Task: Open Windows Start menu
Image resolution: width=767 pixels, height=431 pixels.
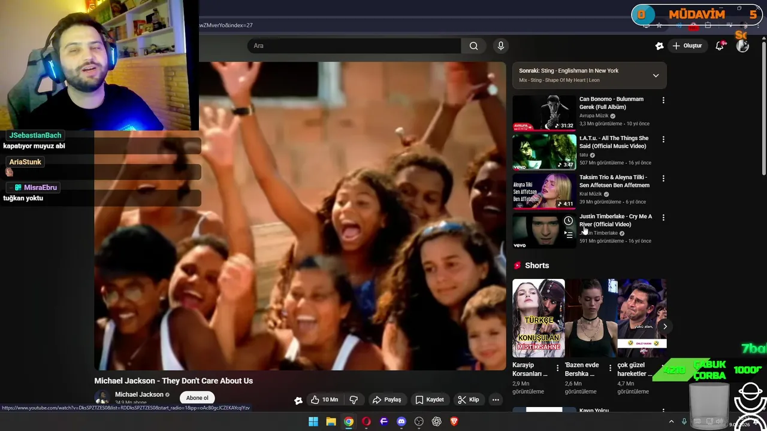Action: [313, 421]
